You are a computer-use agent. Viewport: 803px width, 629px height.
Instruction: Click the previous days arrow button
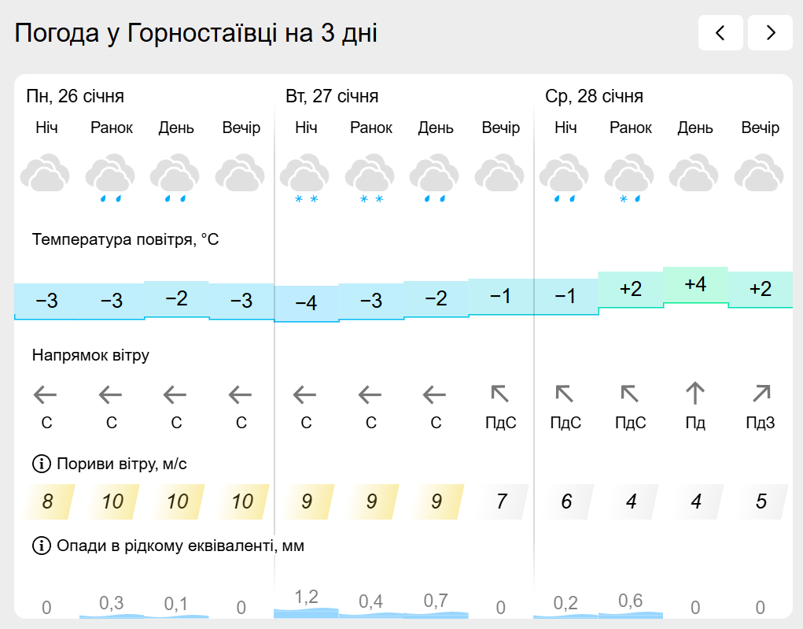click(720, 33)
